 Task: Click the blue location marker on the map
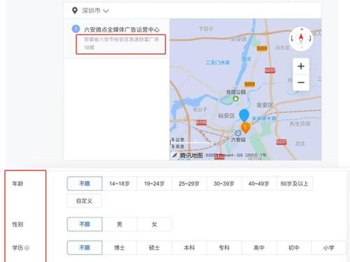pyautogui.click(x=244, y=115)
